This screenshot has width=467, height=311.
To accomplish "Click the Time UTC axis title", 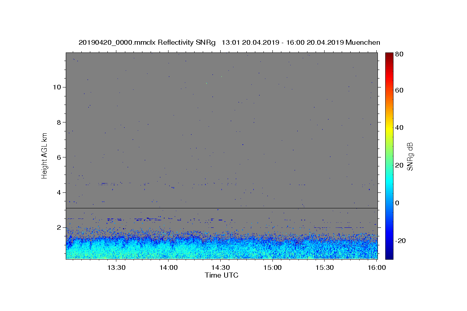I will (x=221, y=275).
